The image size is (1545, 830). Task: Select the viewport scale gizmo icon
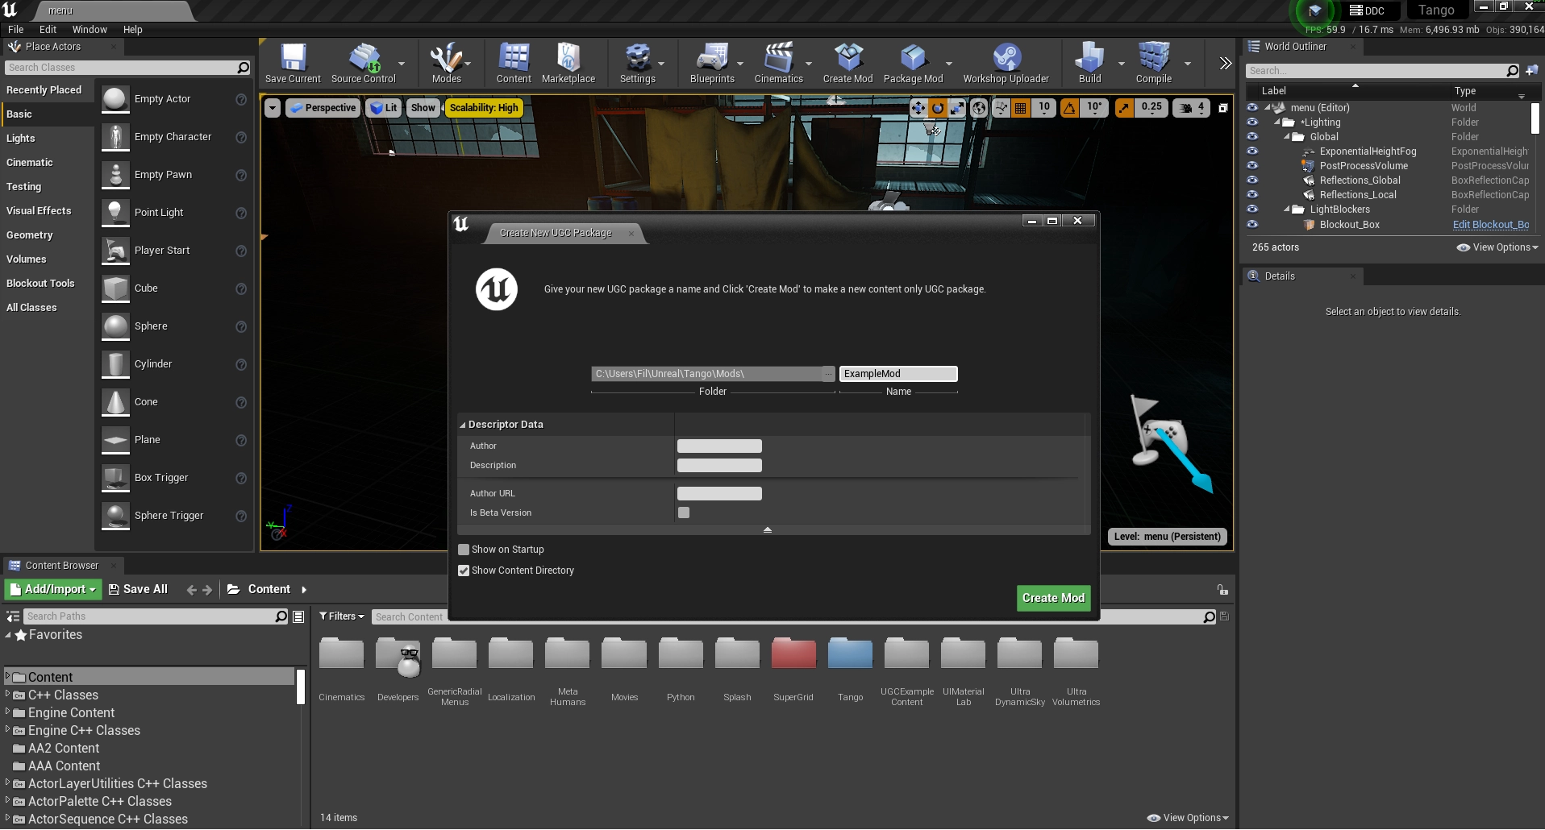(957, 108)
